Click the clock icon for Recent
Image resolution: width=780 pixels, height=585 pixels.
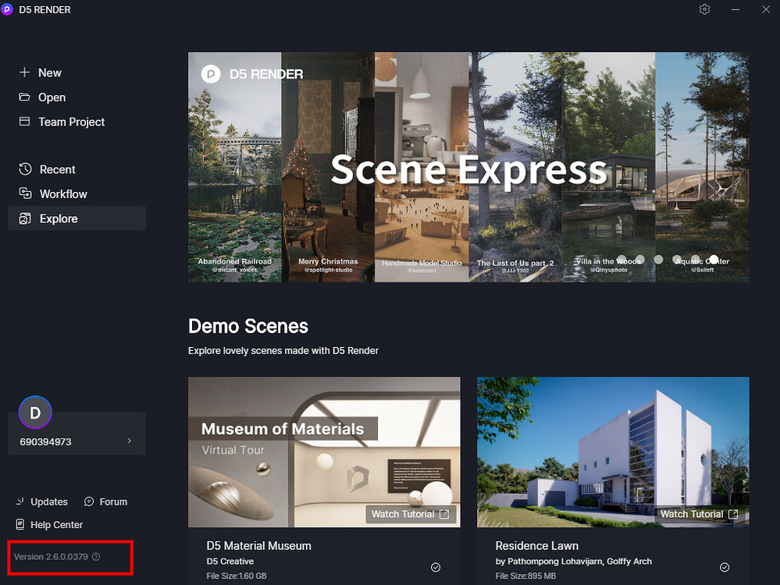25,169
